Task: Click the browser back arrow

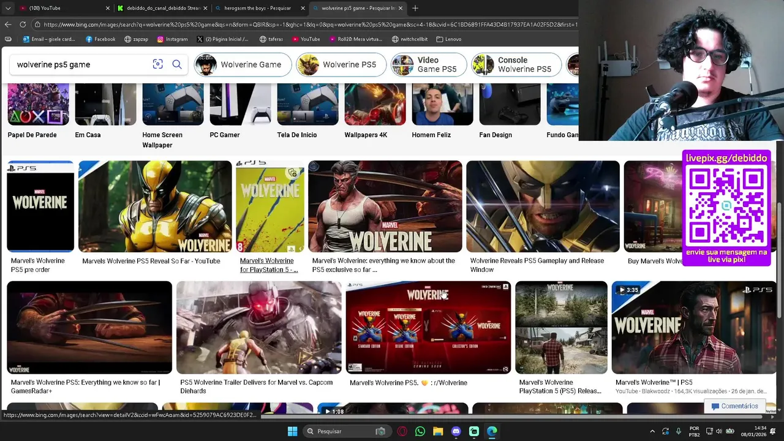Action: 8,24
